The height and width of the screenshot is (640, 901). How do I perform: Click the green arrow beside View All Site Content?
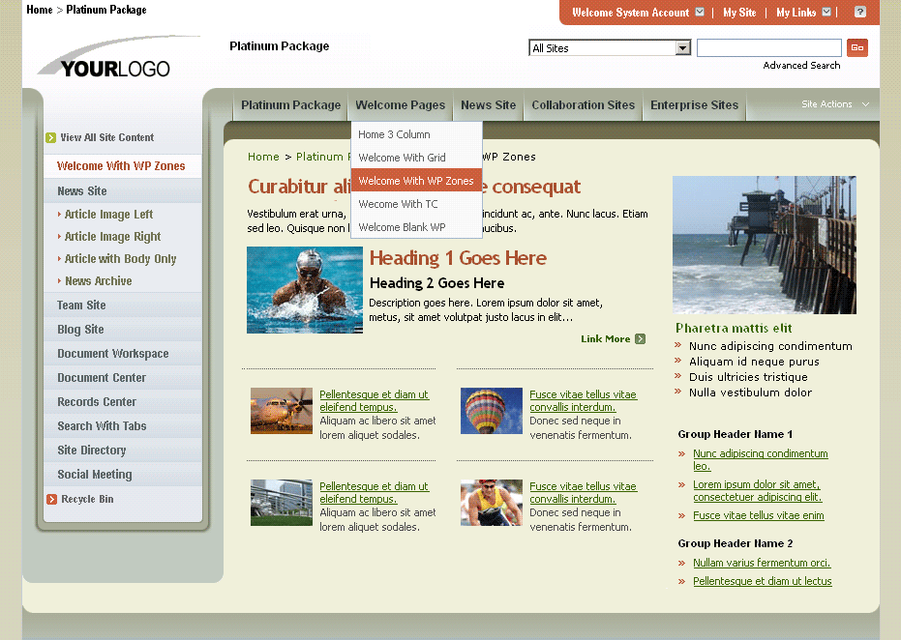coord(49,137)
